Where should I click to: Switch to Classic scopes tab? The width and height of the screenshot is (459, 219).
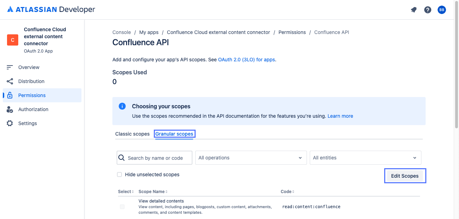coord(132,134)
